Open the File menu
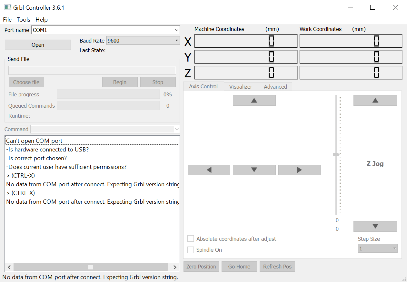407x282 pixels. pyautogui.click(x=7, y=20)
